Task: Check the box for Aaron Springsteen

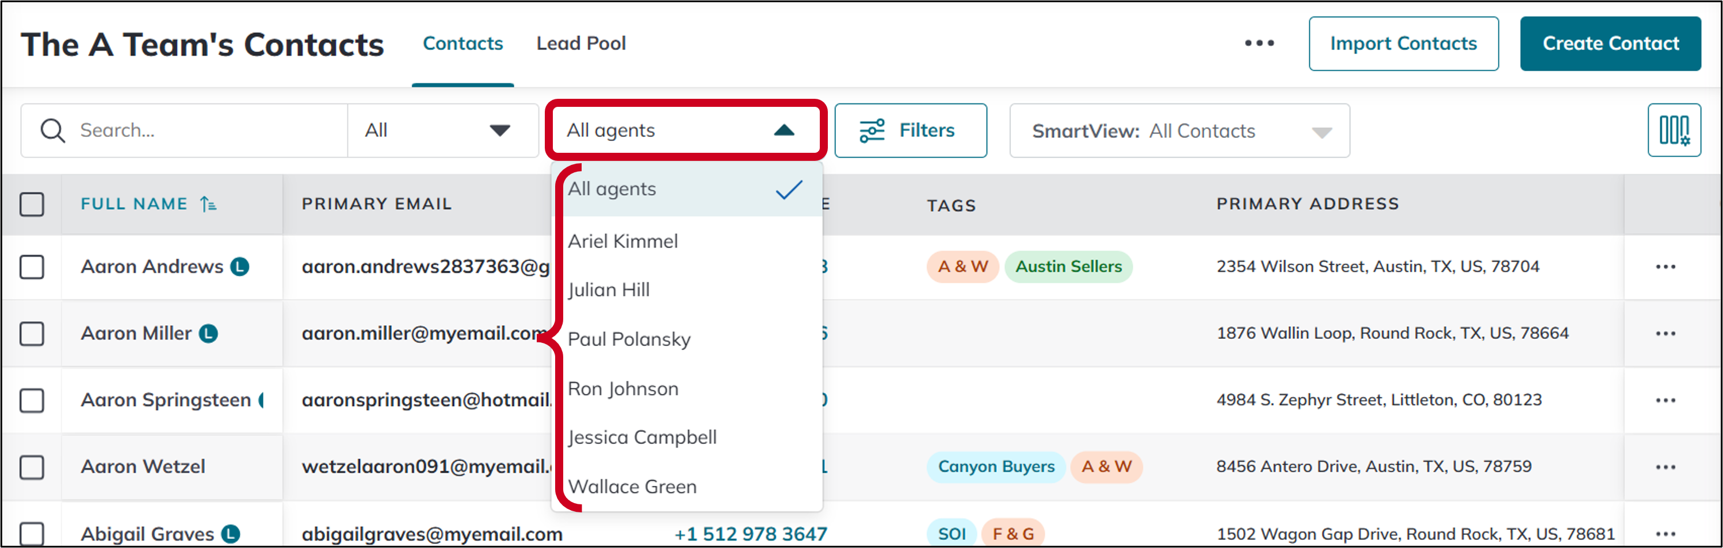Action: click(32, 400)
